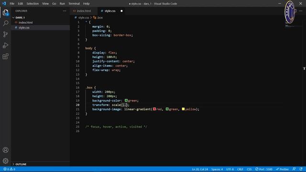The height and width of the screenshot is (172, 306).
Task: Click .box in the breadcrumb
Action: coord(100,18)
